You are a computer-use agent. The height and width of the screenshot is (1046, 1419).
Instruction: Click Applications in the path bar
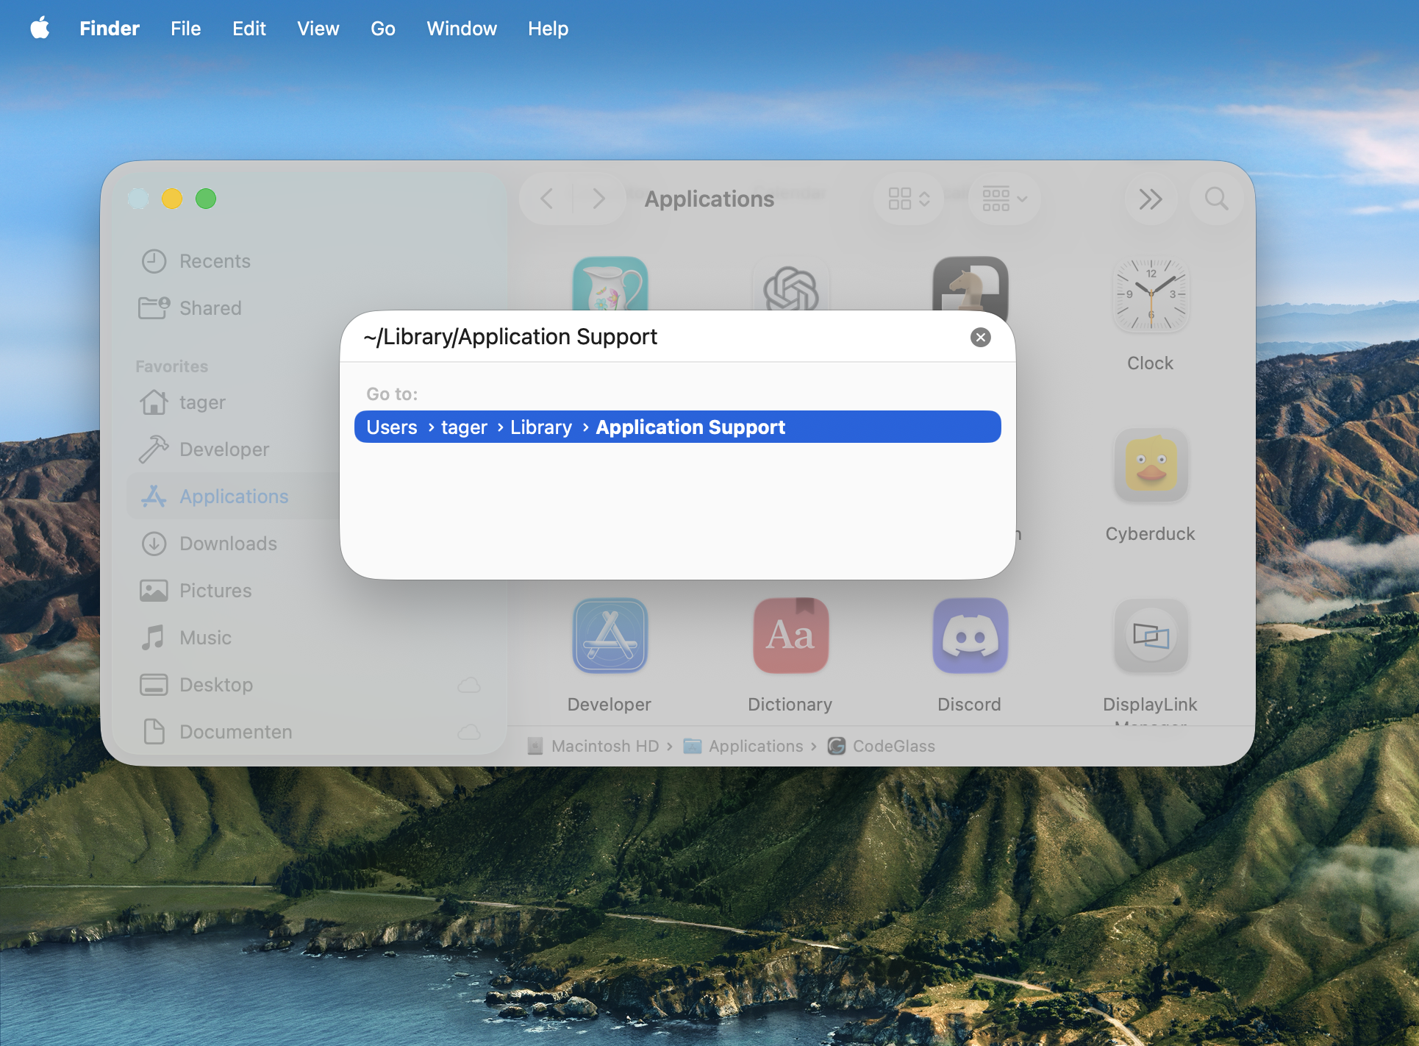tap(743, 746)
